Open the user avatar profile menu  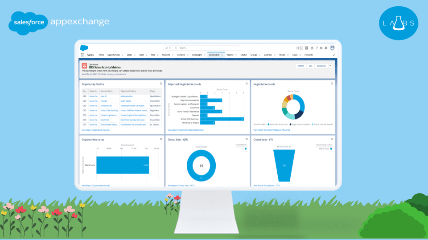[332, 48]
